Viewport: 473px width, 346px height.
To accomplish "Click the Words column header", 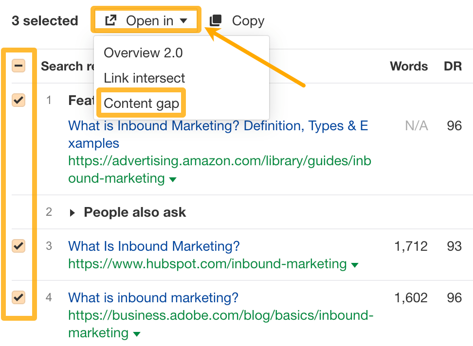I will click(409, 66).
